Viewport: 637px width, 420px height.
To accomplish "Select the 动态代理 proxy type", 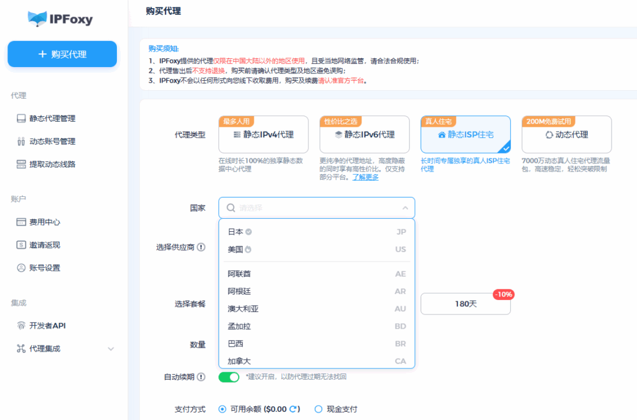I will coord(566,135).
